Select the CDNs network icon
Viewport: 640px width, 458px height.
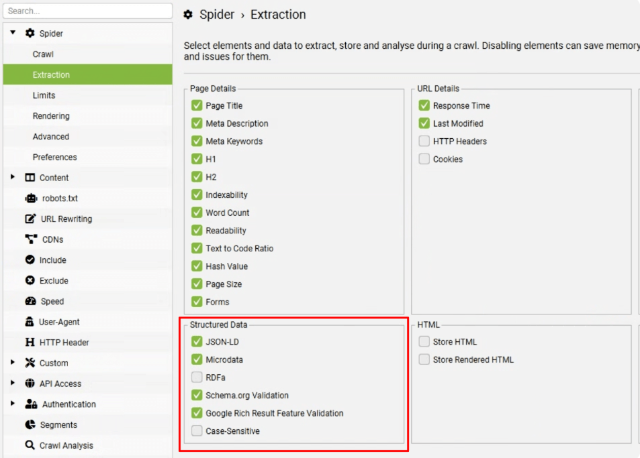(31, 239)
